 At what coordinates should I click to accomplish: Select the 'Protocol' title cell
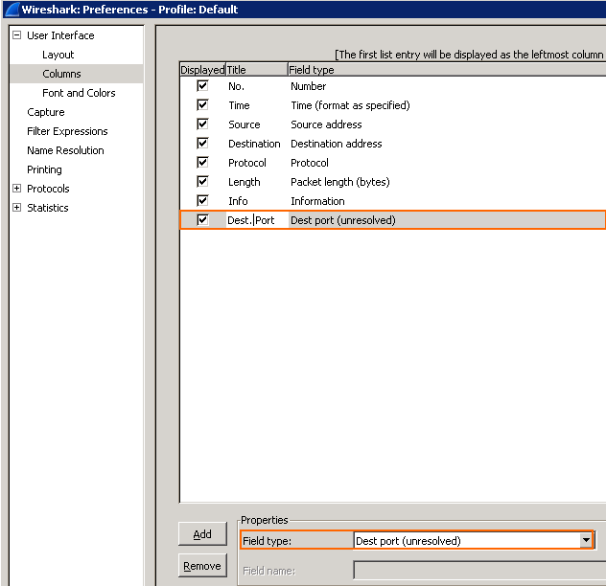pyautogui.click(x=247, y=163)
